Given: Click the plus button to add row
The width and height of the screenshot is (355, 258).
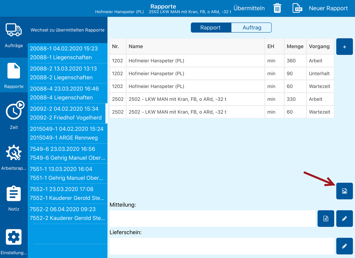Looking at the screenshot, I should click(x=344, y=47).
